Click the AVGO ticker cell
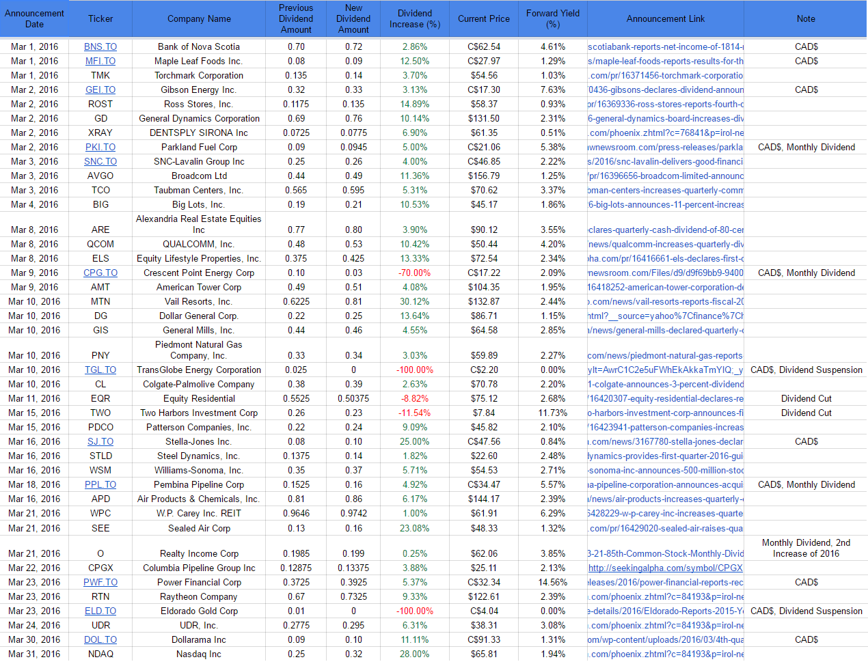The height and width of the screenshot is (664, 868). click(x=100, y=176)
